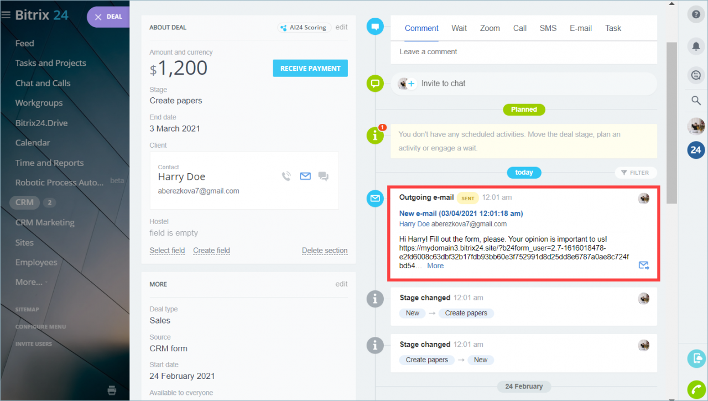This screenshot has width=708, height=401.
Task: Click the Select field link
Action: click(167, 251)
